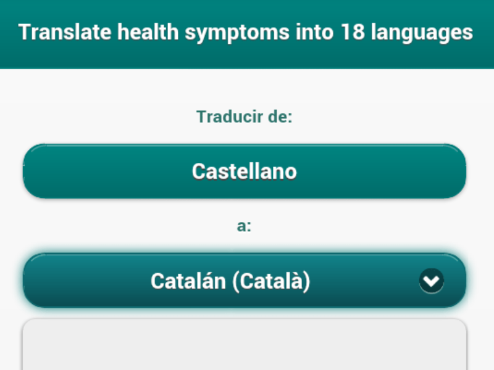The height and width of the screenshot is (370, 494).
Task: Click the gray text box below the selectors
Action: pos(245,345)
